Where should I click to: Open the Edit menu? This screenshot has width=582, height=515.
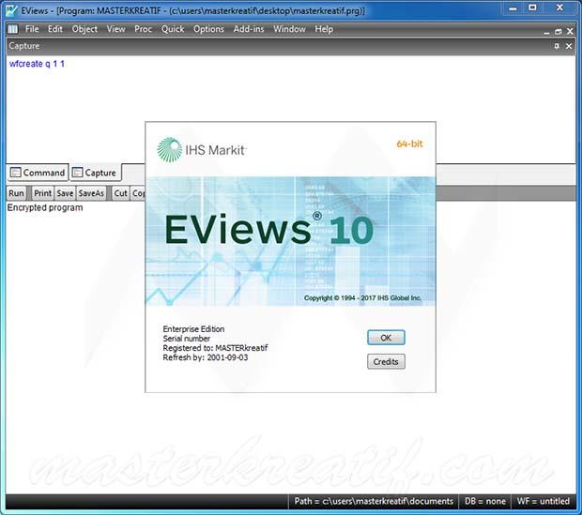[x=55, y=29]
